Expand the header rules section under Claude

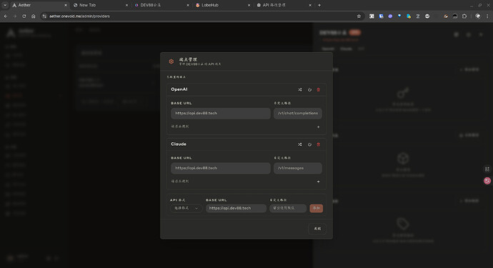(180, 182)
